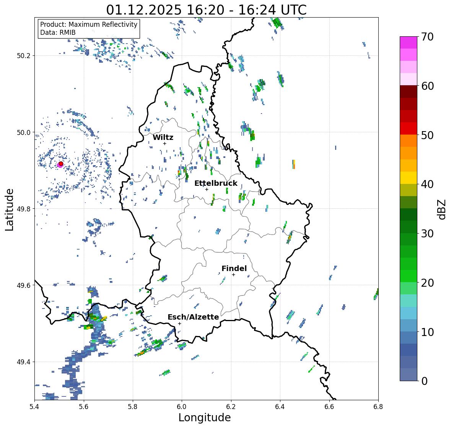The image size is (451, 427).
Task: Click the 6.6 longitude tick label
Action: point(329,407)
